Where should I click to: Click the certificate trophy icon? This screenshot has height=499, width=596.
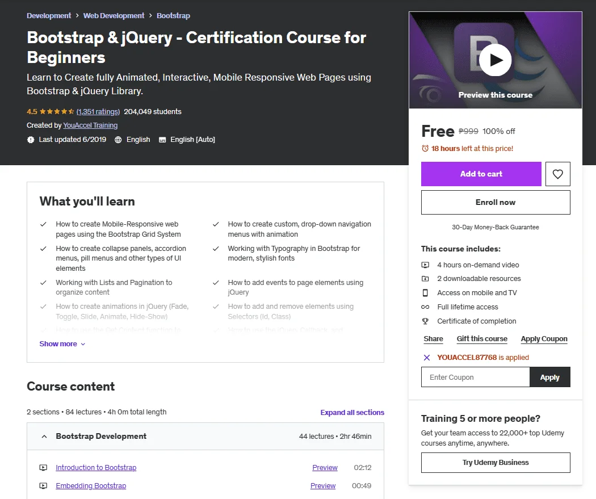pos(425,321)
